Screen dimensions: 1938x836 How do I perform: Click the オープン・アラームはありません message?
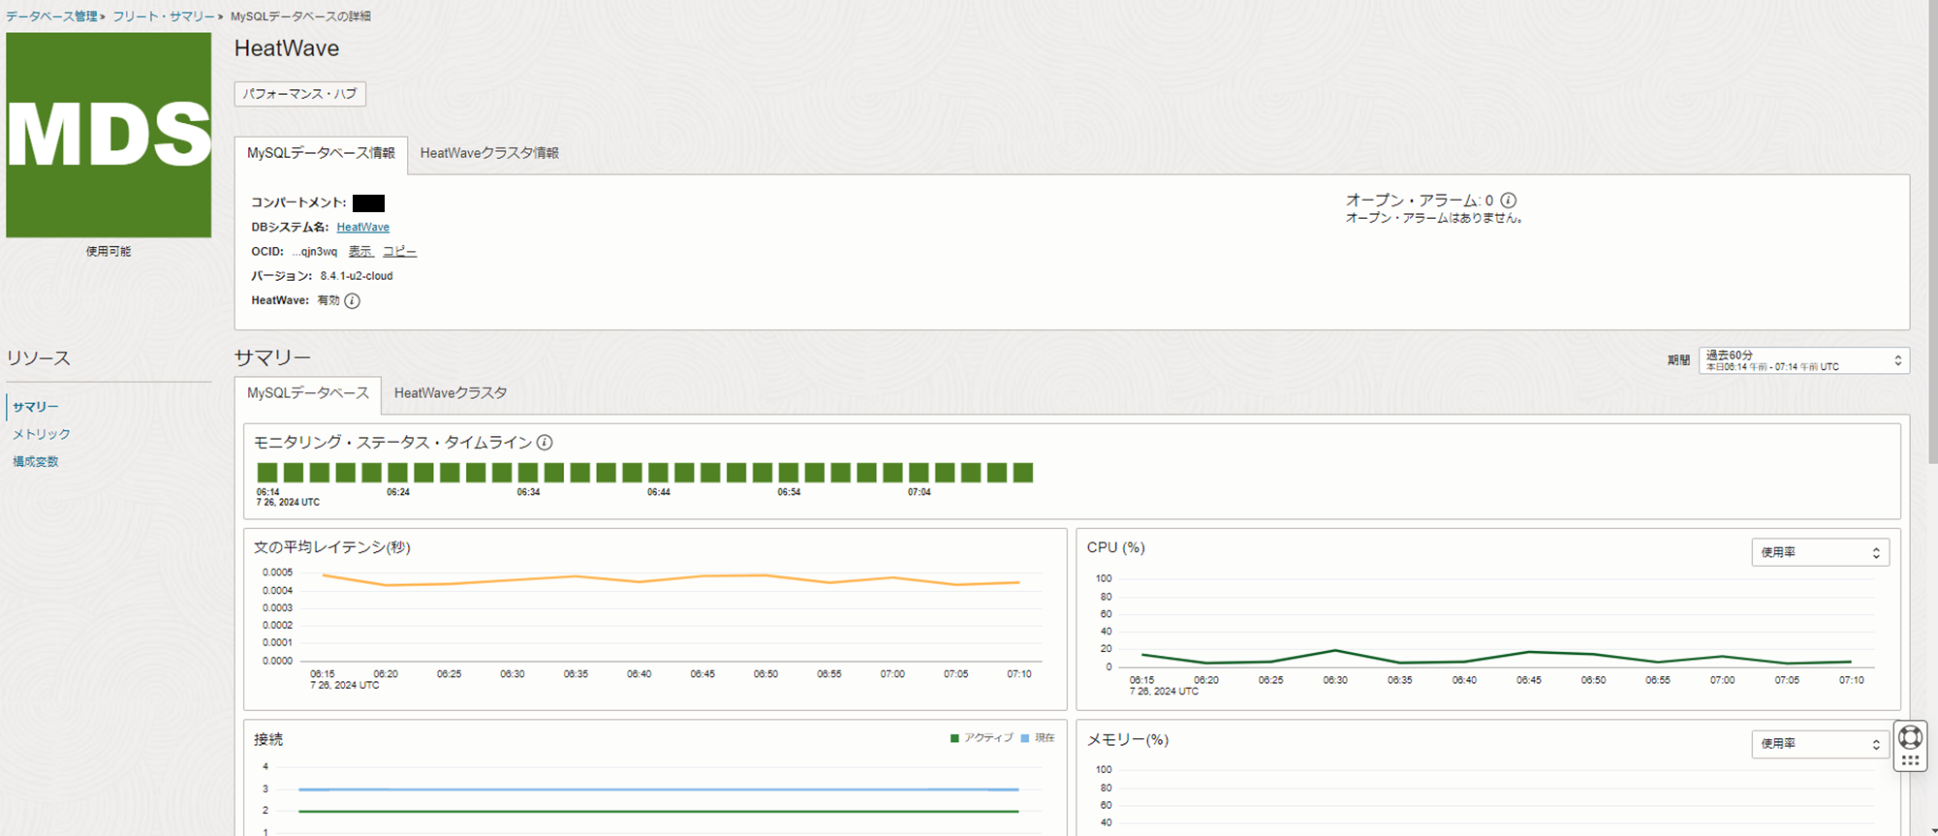pyautogui.click(x=1435, y=218)
